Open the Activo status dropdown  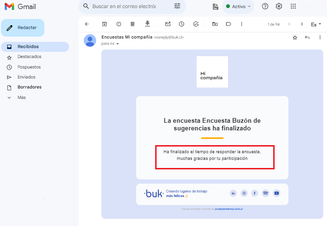[x=238, y=7]
